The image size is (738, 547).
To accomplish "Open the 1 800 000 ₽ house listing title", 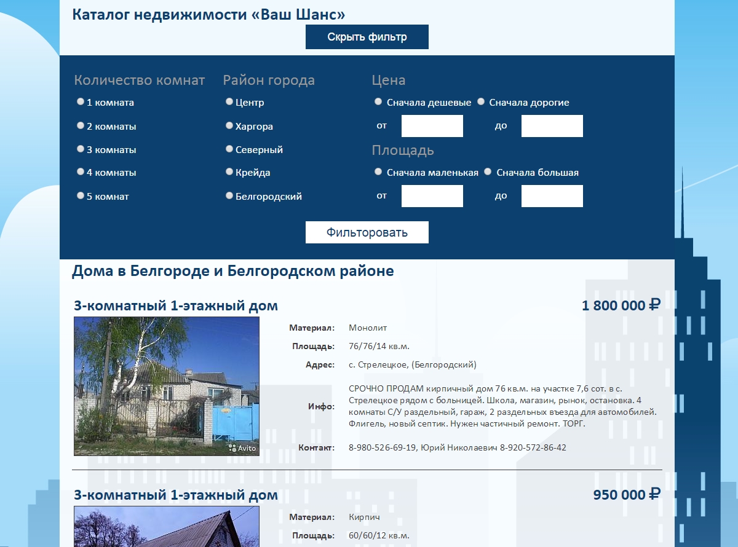I will coord(176,305).
